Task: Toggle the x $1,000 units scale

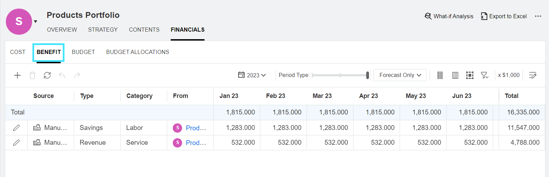Action: coord(509,75)
